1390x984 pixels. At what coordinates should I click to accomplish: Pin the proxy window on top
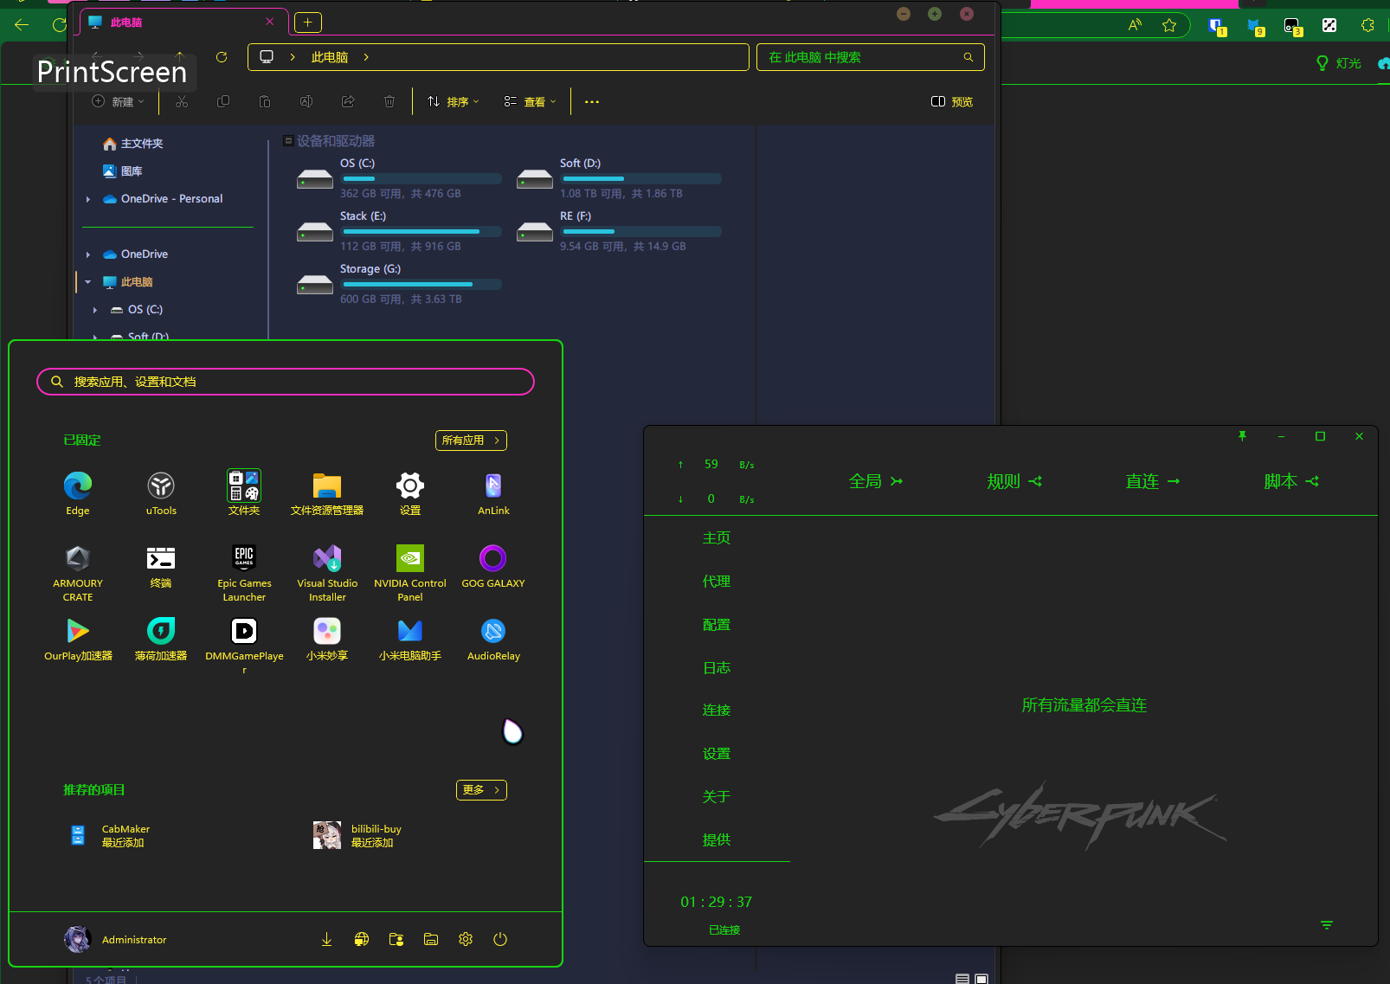(1242, 436)
